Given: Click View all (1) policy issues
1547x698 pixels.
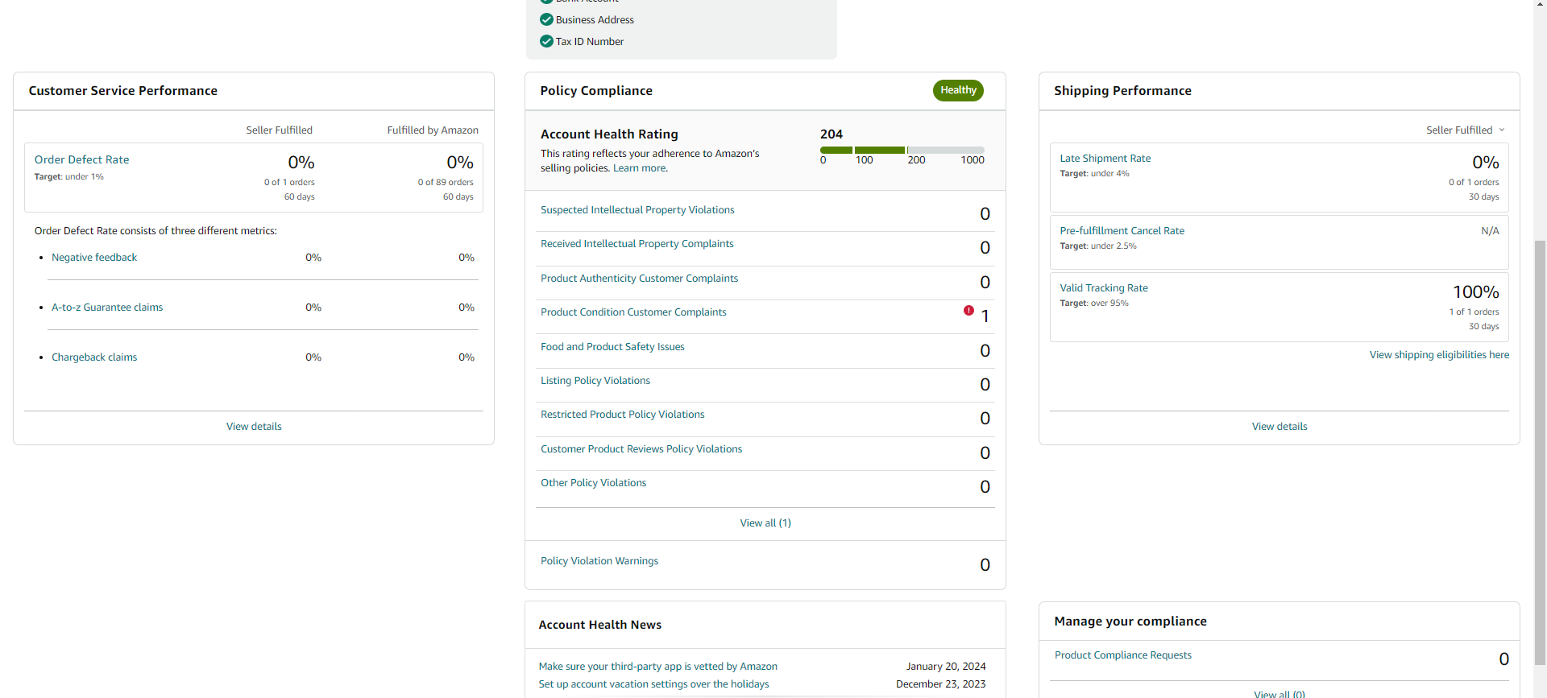Looking at the screenshot, I should click(765, 523).
